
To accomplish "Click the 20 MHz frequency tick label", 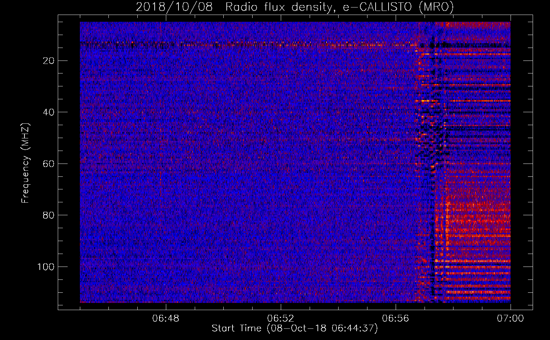I will pyautogui.click(x=49, y=61).
